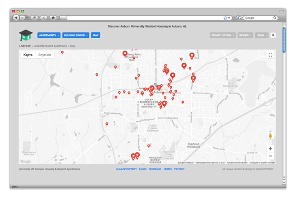Switch map to Карта view

[x=28, y=55]
